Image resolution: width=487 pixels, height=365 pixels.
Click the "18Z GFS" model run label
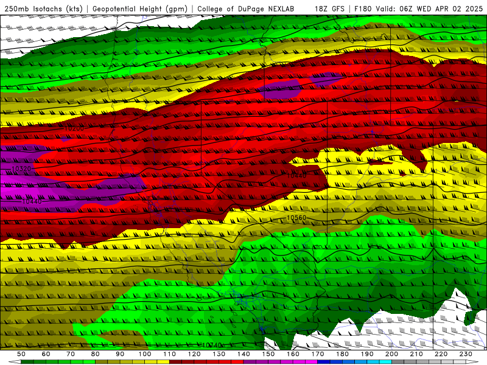coord(329,9)
